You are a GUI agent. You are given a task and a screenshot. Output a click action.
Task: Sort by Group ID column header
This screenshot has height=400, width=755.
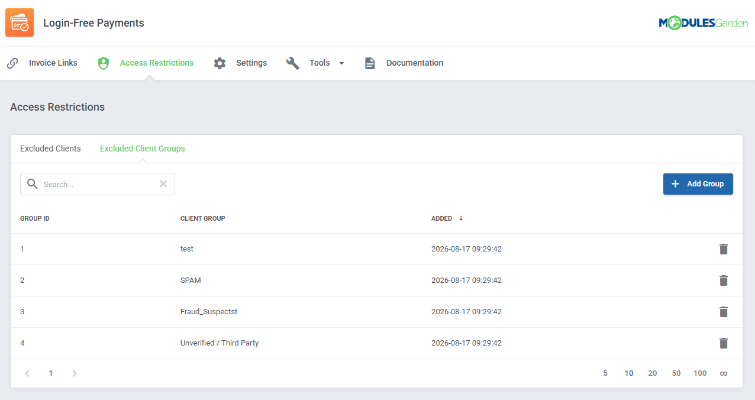pyautogui.click(x=35, y=218)
